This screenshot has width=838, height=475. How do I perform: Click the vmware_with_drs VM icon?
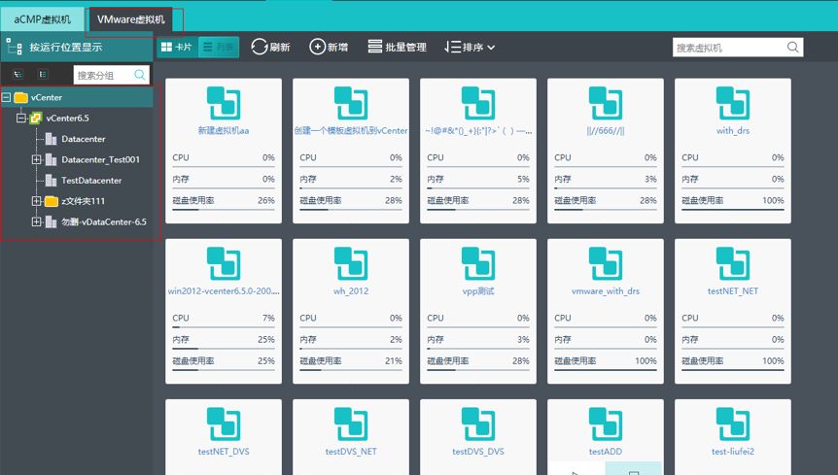click(x=606, y=263)
